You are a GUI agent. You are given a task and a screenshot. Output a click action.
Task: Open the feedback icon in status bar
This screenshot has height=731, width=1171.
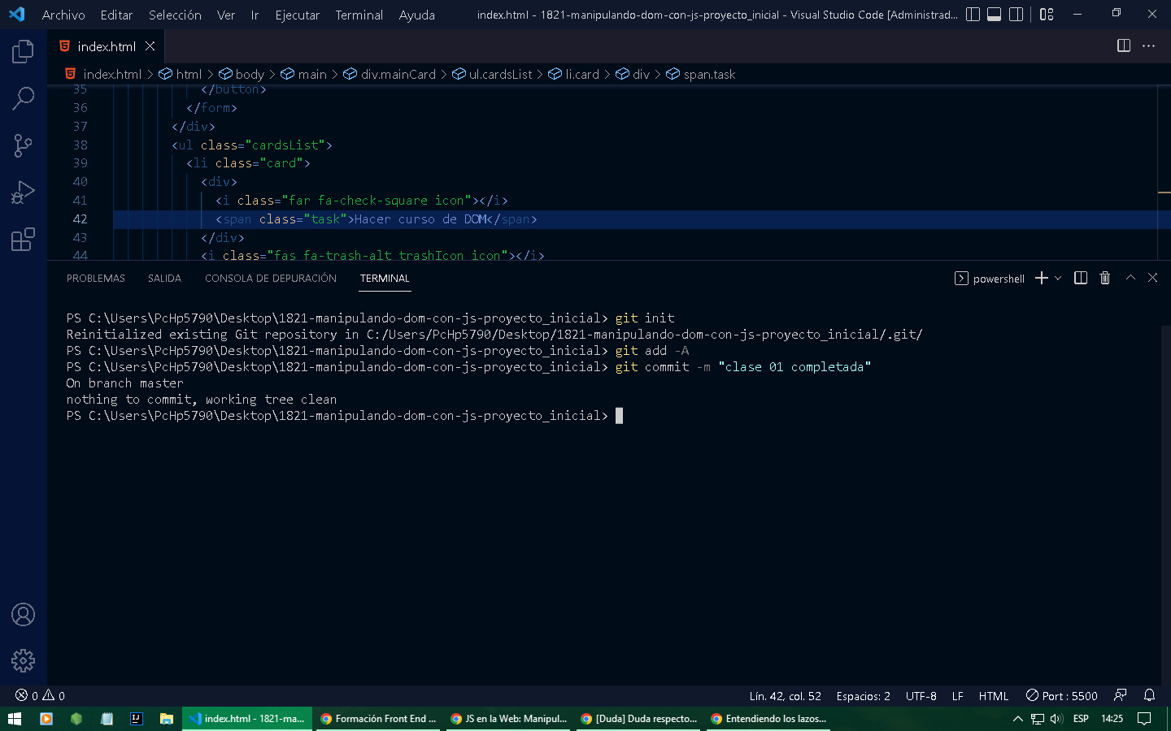pos(1121,695)
